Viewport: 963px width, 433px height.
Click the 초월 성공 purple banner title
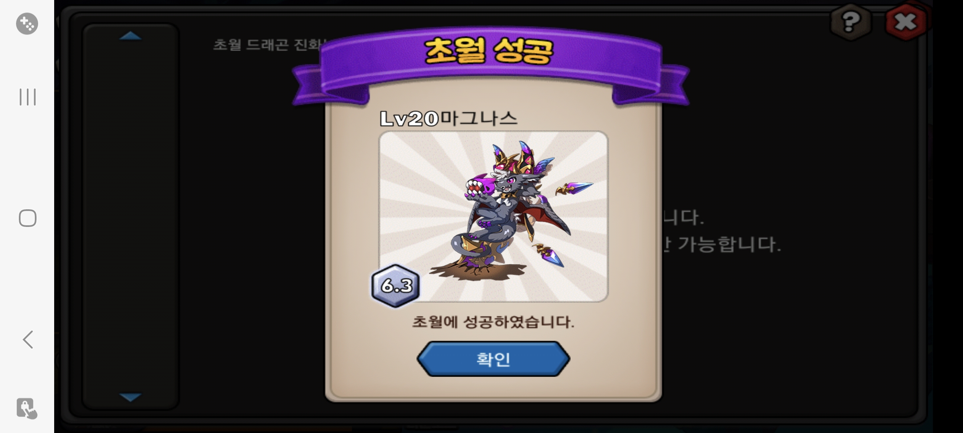tap(489, 51)
